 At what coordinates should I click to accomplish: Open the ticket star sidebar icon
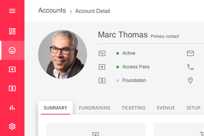pyautogui.click(x=12, y=69)
